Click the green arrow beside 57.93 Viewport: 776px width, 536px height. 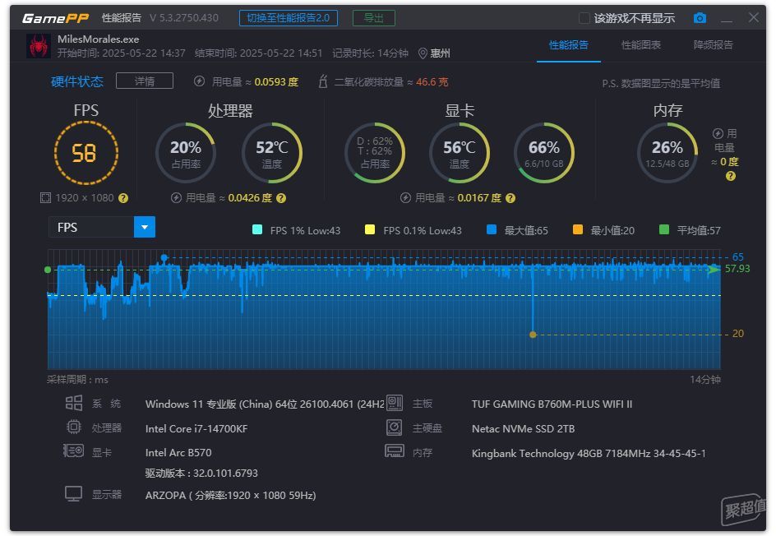click(x=714, y=270)
